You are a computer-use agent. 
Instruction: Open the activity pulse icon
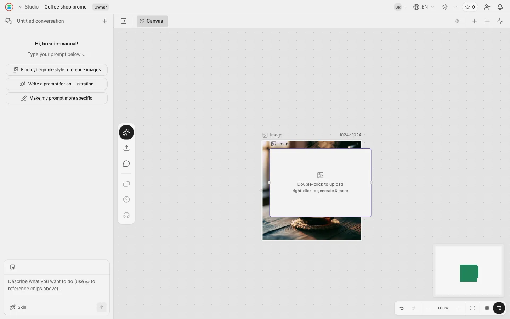pyautogui.click(x=500, y=21)
